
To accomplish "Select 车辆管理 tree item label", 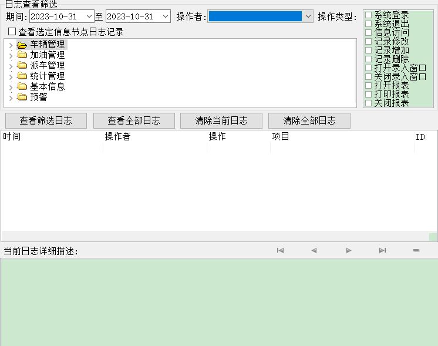I will click(48, 45).
